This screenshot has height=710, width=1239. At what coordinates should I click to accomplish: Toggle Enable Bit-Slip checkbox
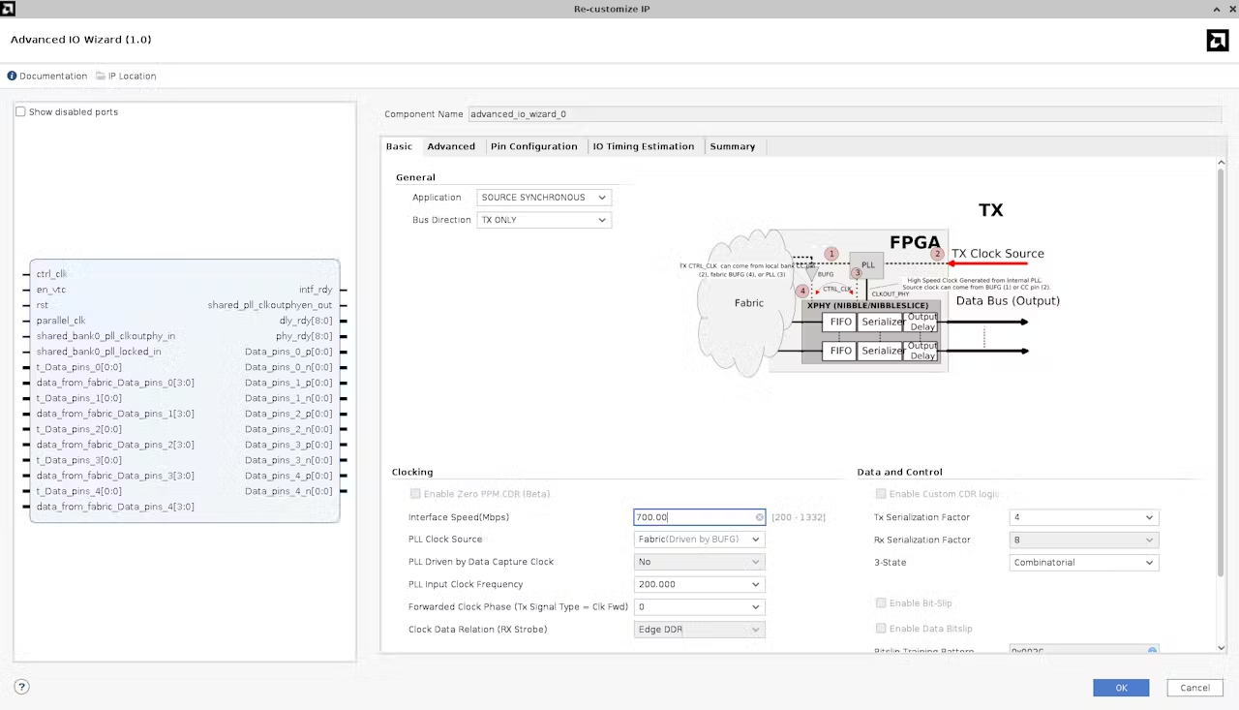[881, 603]
